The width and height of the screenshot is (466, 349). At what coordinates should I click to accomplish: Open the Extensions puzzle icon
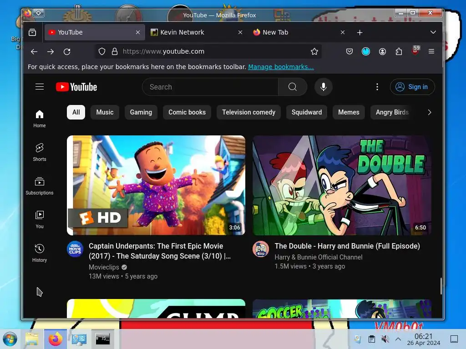(399, 52)
